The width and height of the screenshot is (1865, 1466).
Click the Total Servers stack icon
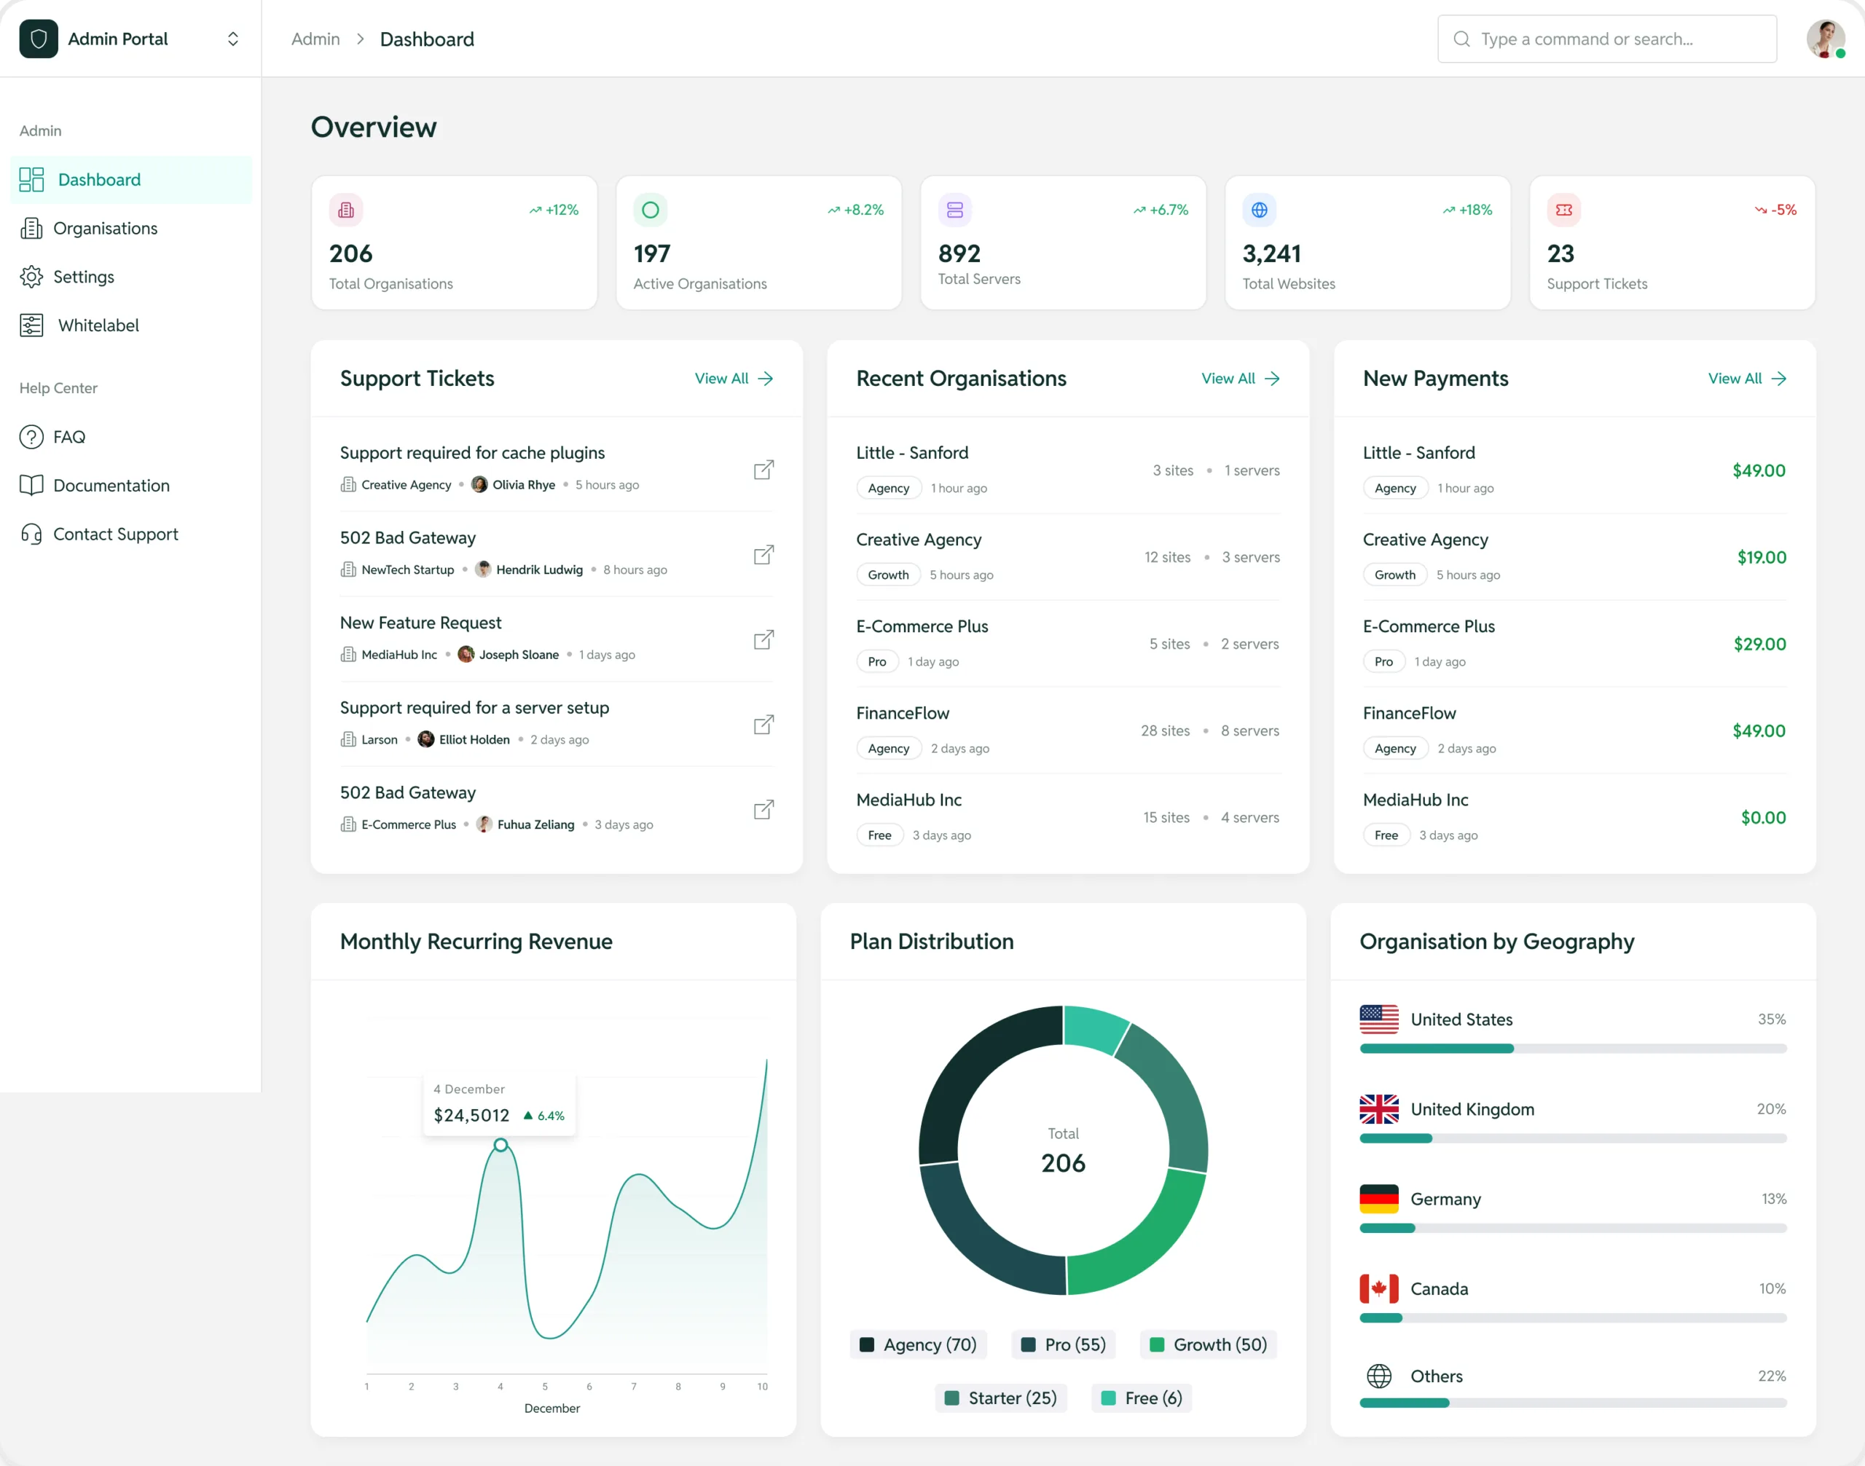tap(955, 208)
